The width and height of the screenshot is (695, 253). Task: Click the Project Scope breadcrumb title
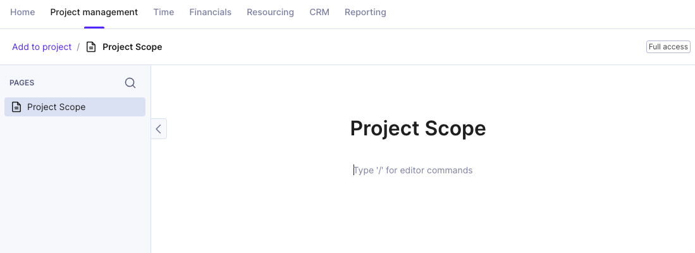click(x=132, y=47)
